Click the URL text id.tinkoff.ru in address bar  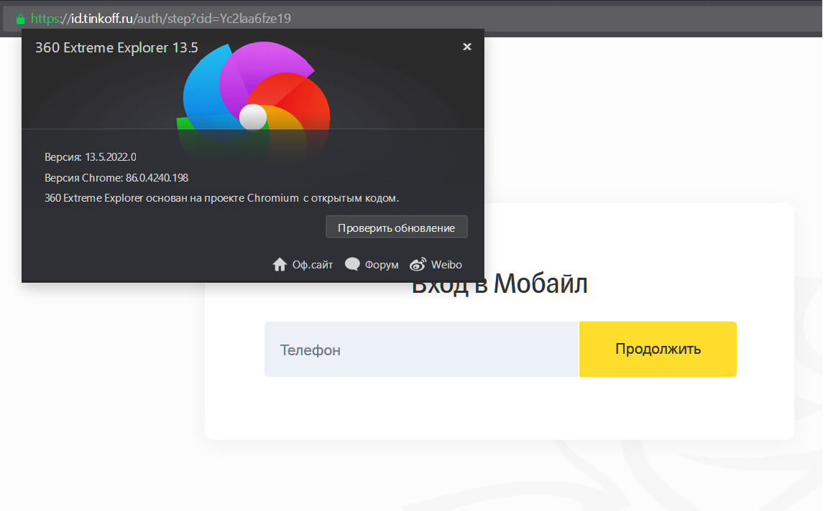point(101,19)
